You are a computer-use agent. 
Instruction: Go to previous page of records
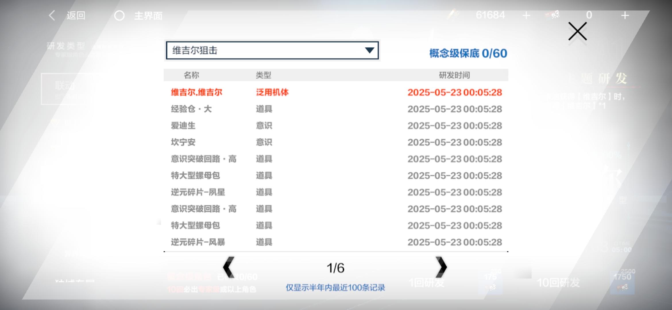click(229, 267)
